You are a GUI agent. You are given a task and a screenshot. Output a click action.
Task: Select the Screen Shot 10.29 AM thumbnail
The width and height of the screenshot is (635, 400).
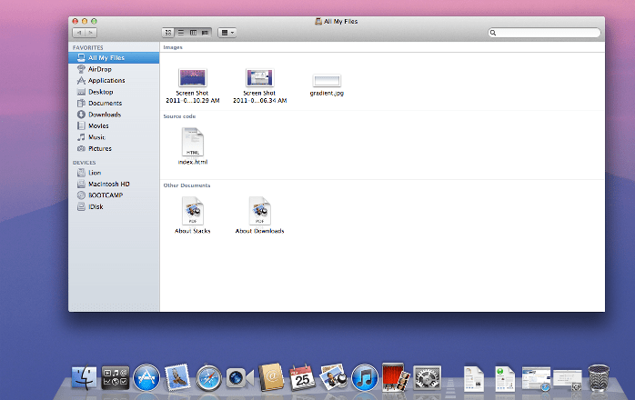tap(193, 77)
